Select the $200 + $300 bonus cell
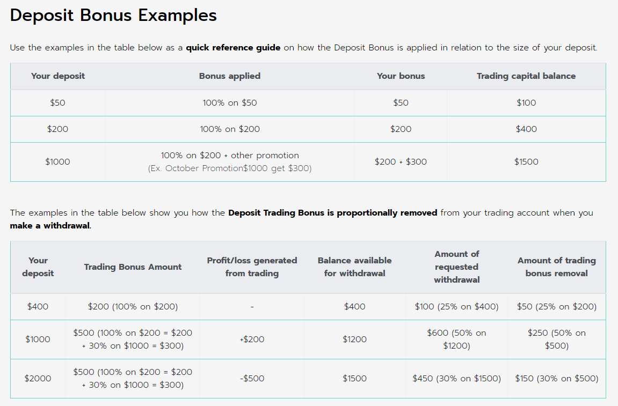The image size is (618, 406). coord(401,162)
